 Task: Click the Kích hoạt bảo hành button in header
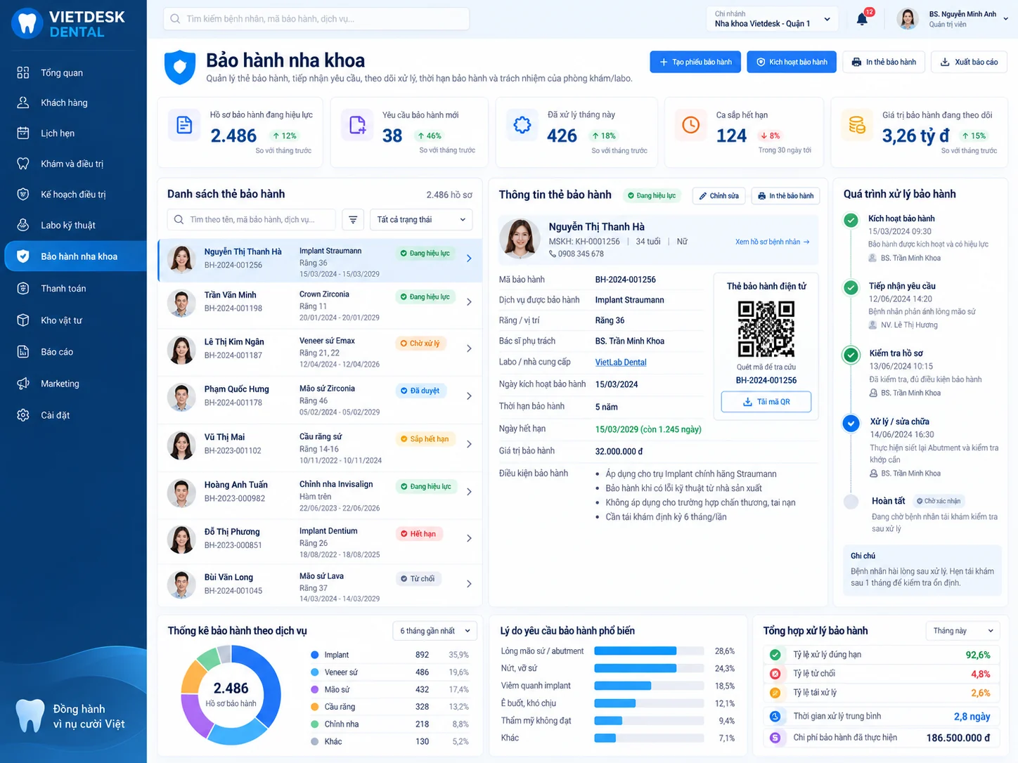pyautogui.click(x=792, y=62)
